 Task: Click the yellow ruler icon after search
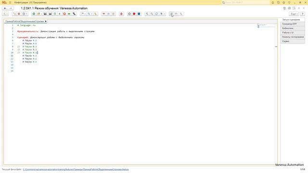pyautogui.click(x=95, y=14)
